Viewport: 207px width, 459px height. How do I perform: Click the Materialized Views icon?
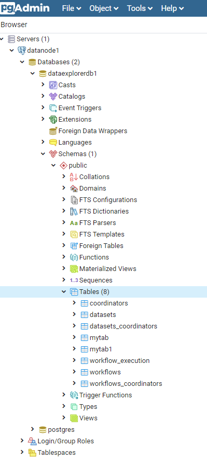click(x=74, y=269)
